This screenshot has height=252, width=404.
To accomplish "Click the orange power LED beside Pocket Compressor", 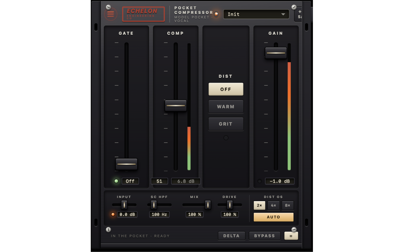I will click(216, 14).
